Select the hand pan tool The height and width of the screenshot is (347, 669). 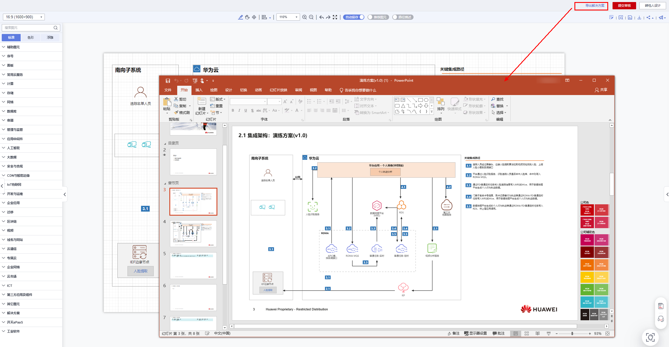pyautogui.click(x=247, y=17)
